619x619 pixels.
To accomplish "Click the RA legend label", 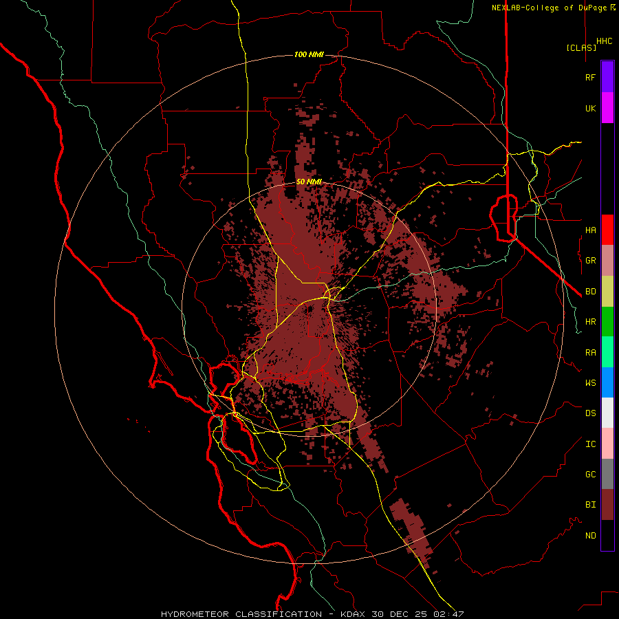I will click(x=591, y=353).
